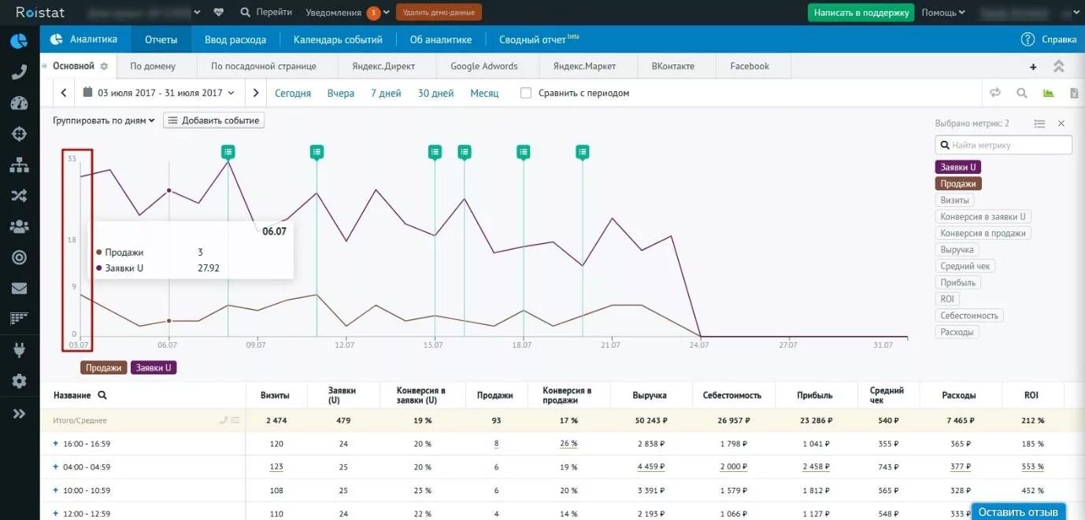1085x520 pixels.
Task: Switch to 'Яндекс.Директ' report tab
Action: (385, 66)
